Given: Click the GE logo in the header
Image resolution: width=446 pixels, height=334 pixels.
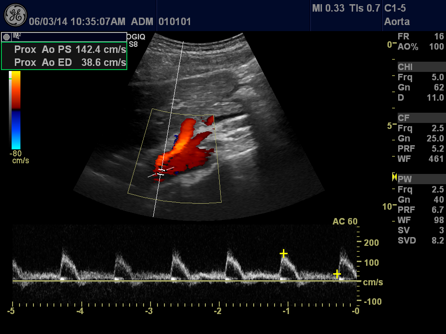Looking at the screenshot, I should 15,15.
